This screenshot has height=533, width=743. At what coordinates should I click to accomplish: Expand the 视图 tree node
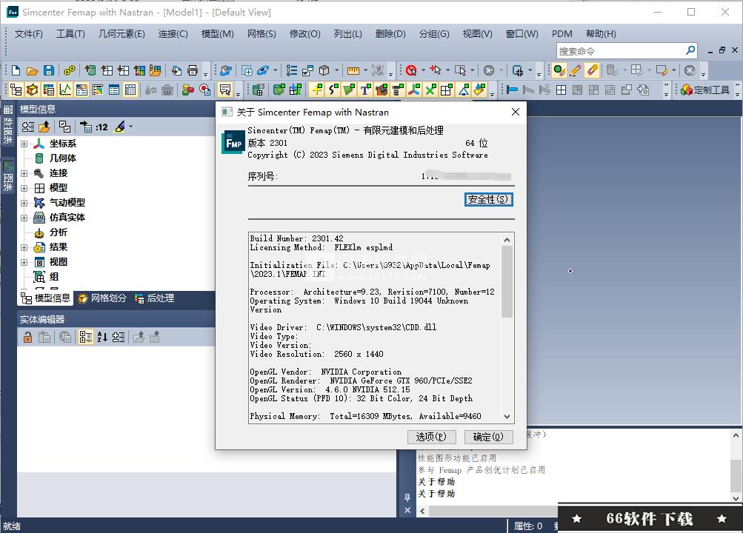coord(24,262)
